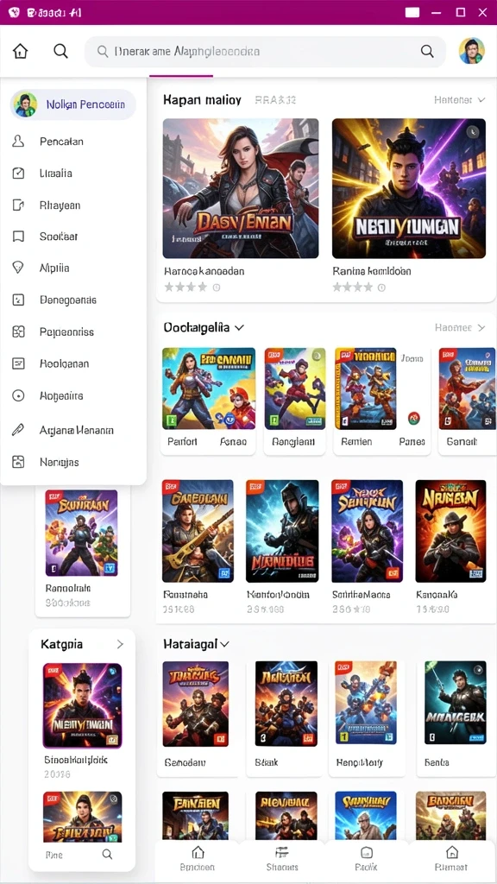Open the Katgpia game card "Sinoaklariplork"
Screen dimensions: 497x884
tap(82, 722)
